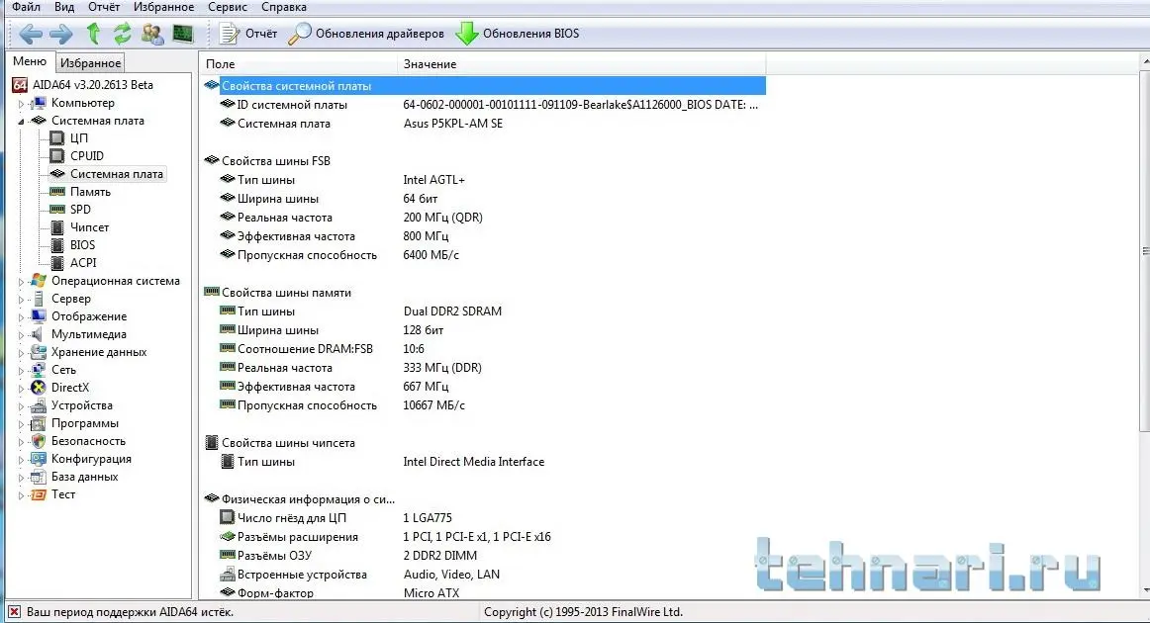The height and width of the screenshot is (623, 1150).
Task: Click the База данных icon in tree
Action: [39, 478]
